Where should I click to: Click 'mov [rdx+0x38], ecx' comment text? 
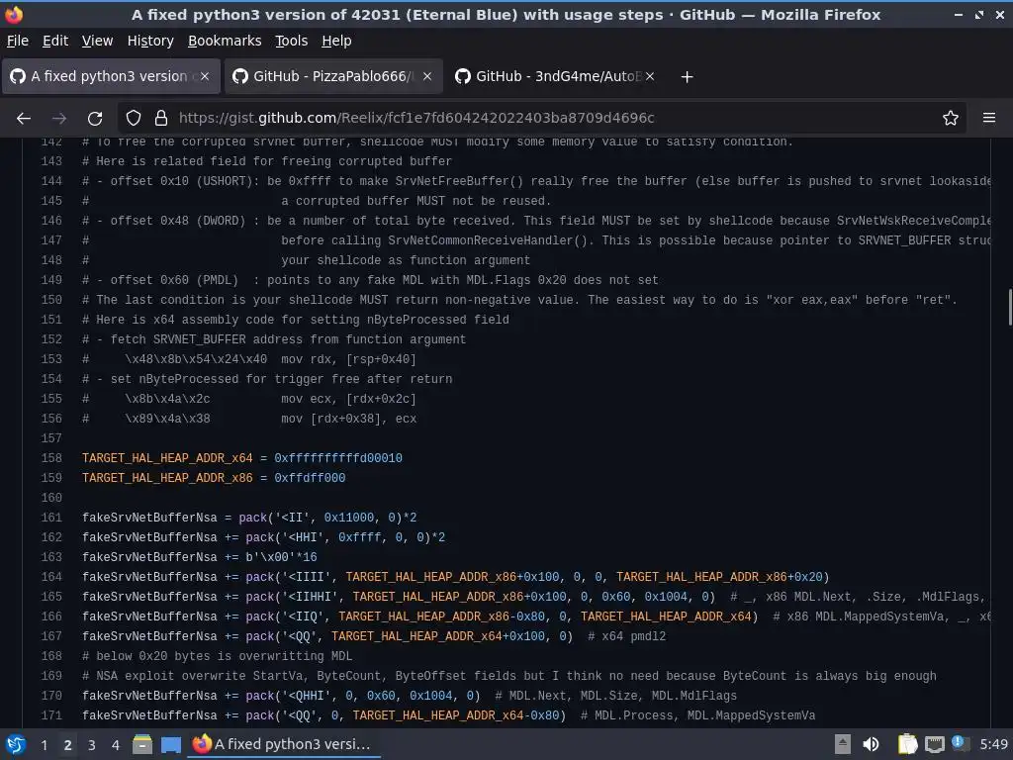click(x=349, y=419)
